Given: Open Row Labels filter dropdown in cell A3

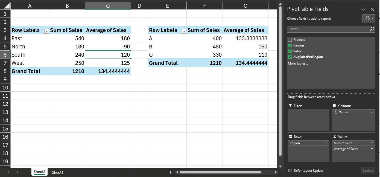Looking at the screenshot, I should coord(46,31).
